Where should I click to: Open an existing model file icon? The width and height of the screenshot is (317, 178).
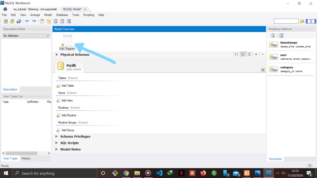click(12, 21)
